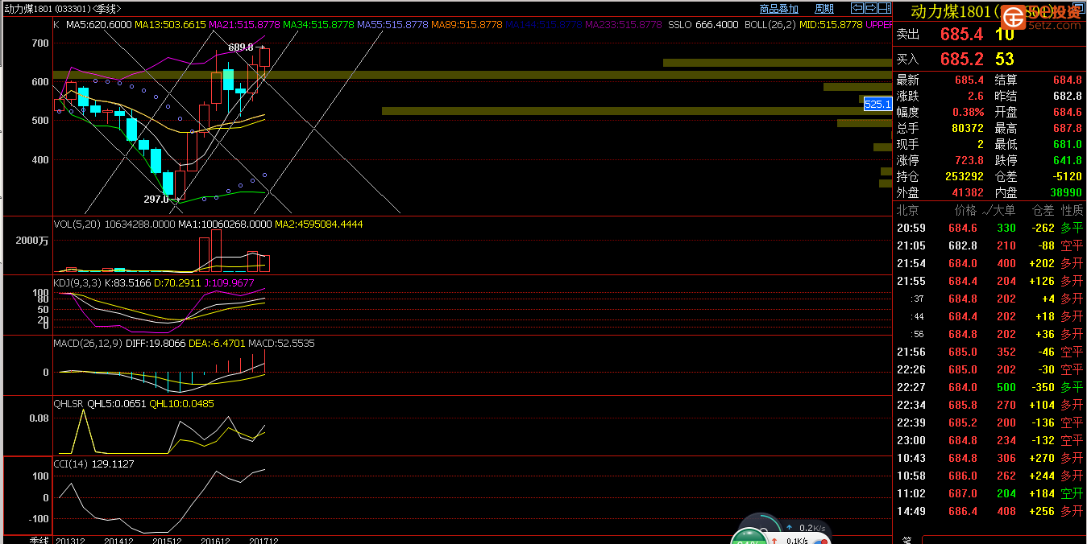1087x544 pixels.
Task: Select the 14:49 trade row
Action: (990, 512)
